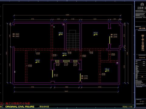Select the 3440 / 2400 dimension text
The image size is (146, 109).
pyautogui.click(x=16, y=35)
